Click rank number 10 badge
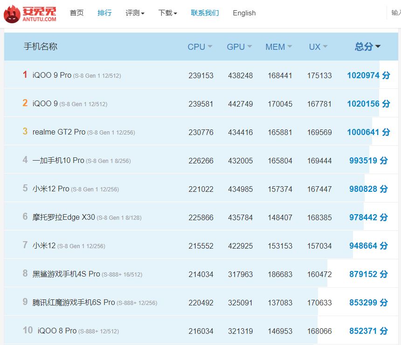401x345 pixels. tap(28, 330)
